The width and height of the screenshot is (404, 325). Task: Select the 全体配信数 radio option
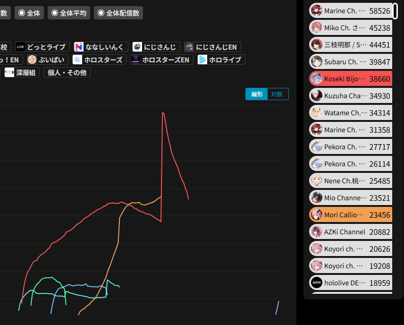(x=118, y=13)
